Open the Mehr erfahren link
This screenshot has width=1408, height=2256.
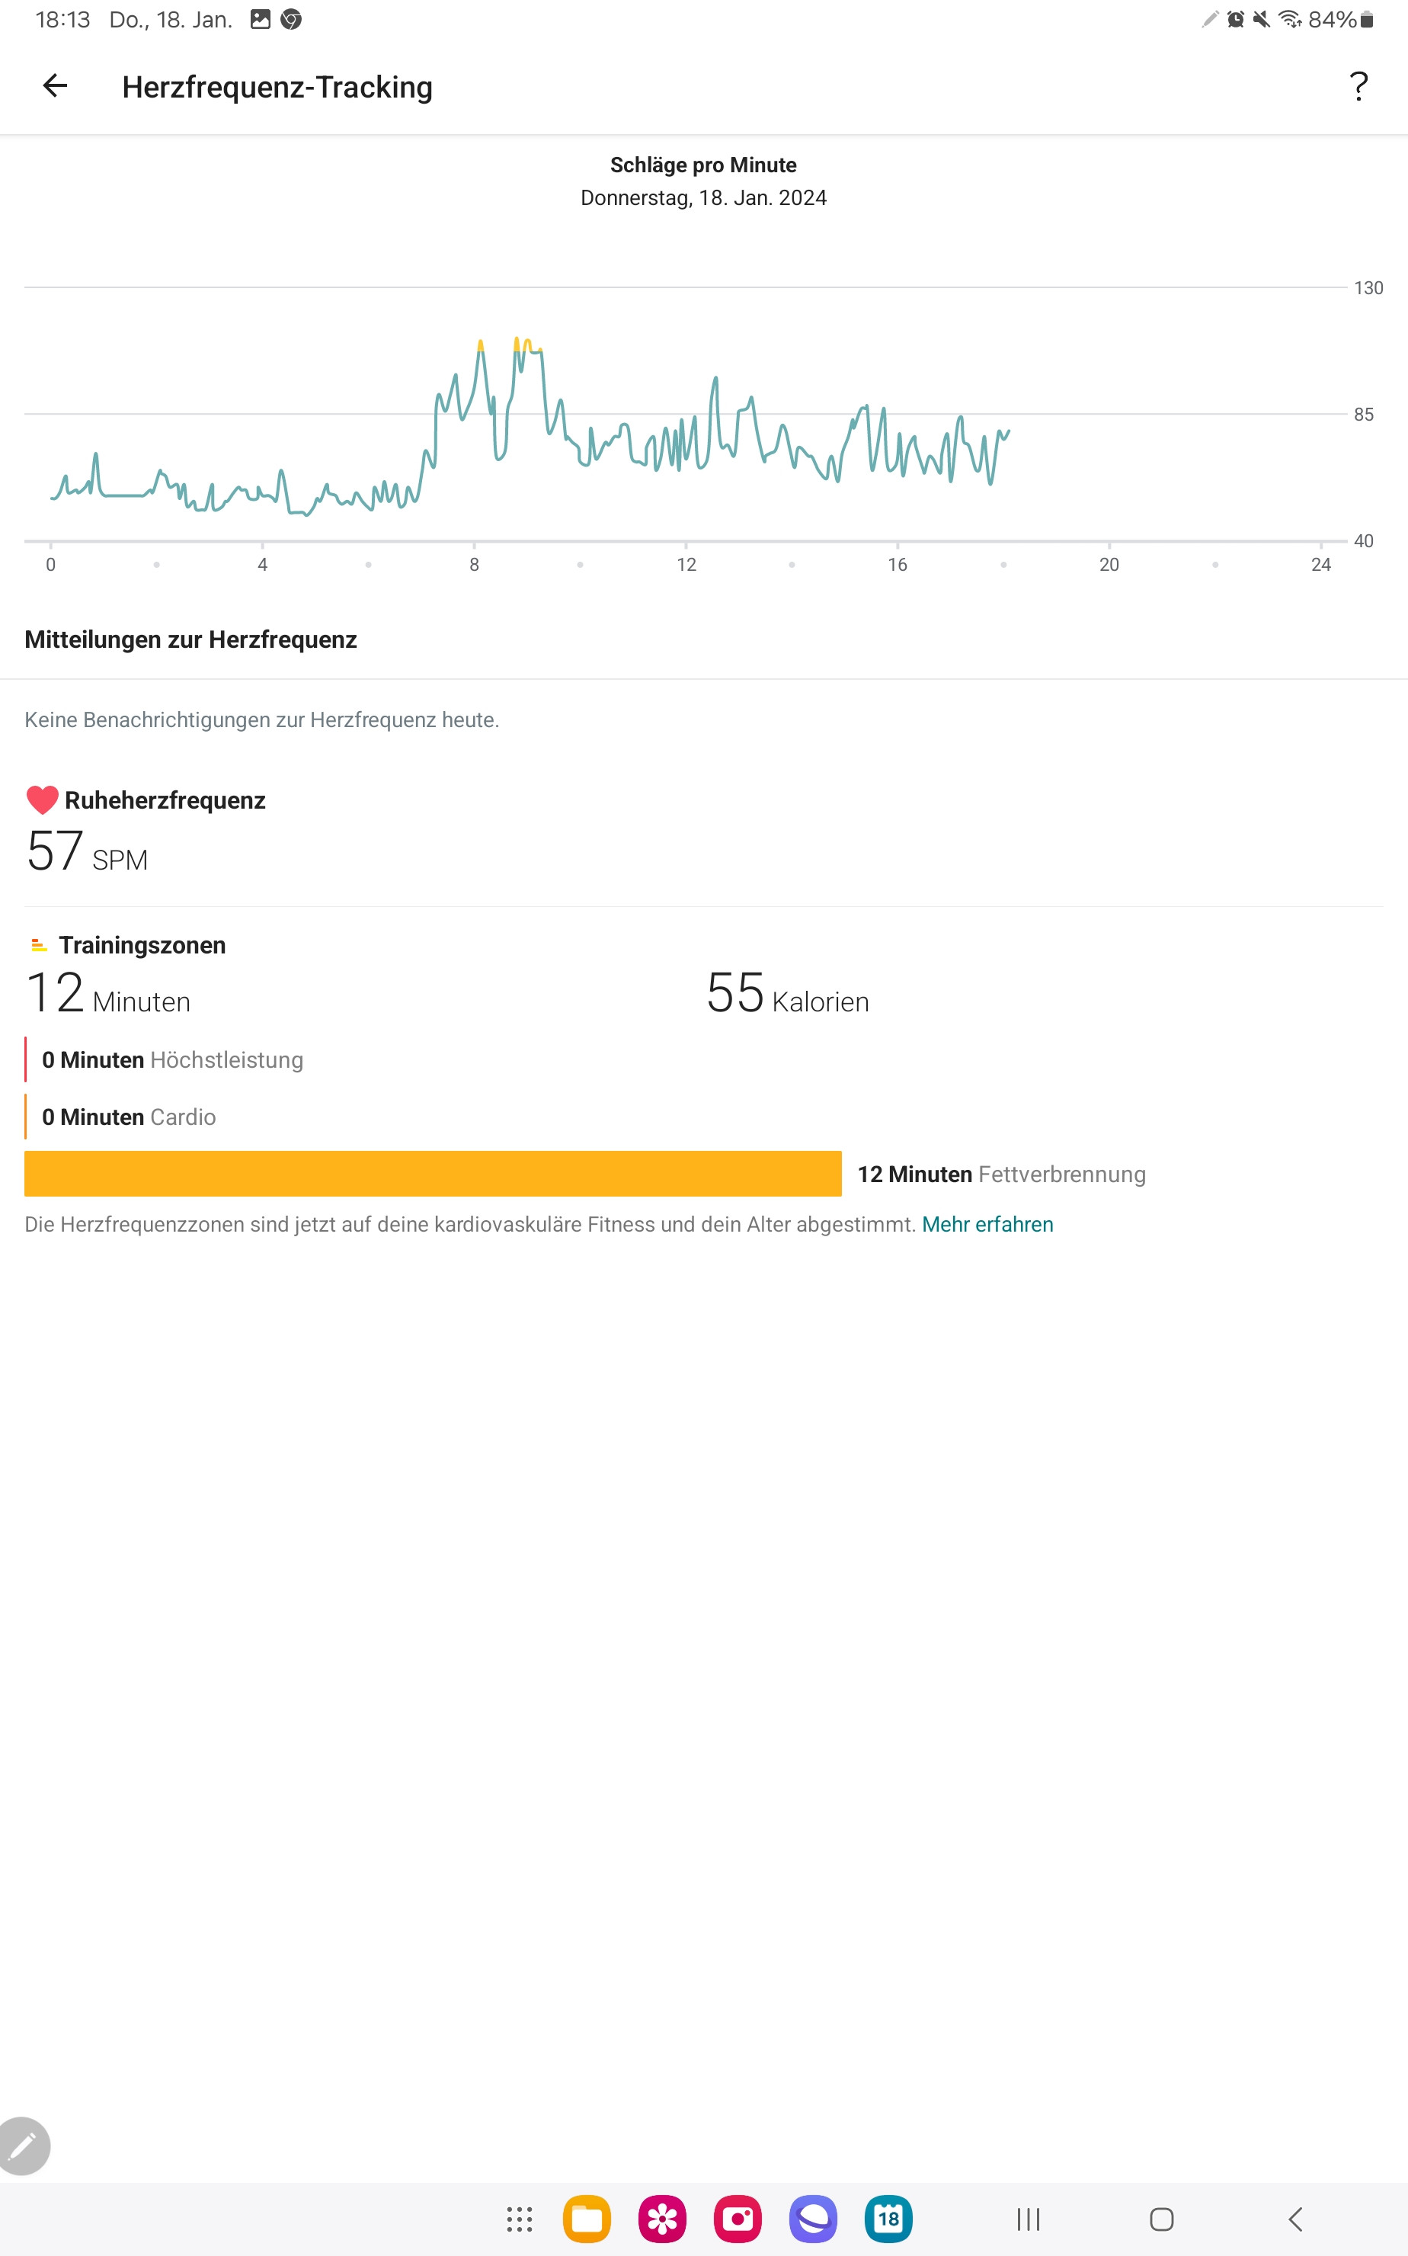point(987,1224)
